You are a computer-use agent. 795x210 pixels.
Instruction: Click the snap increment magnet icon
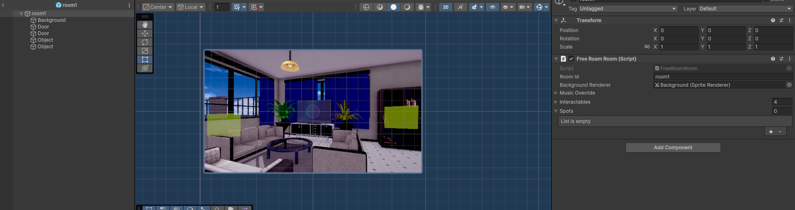(254, 7)
